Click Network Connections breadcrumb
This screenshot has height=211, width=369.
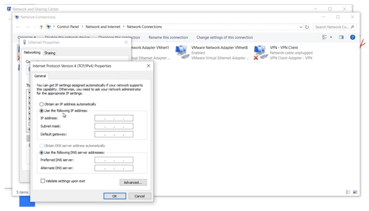point(144,27)
